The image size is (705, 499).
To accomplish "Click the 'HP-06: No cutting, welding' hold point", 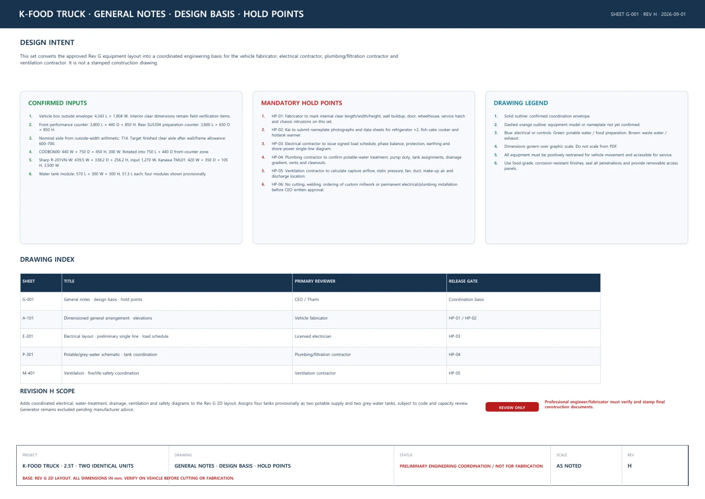I will [x=364, y=187].
